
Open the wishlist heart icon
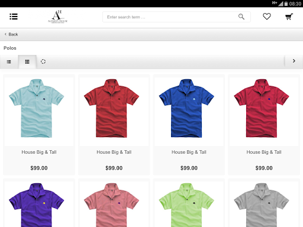[x=267, y=17]
